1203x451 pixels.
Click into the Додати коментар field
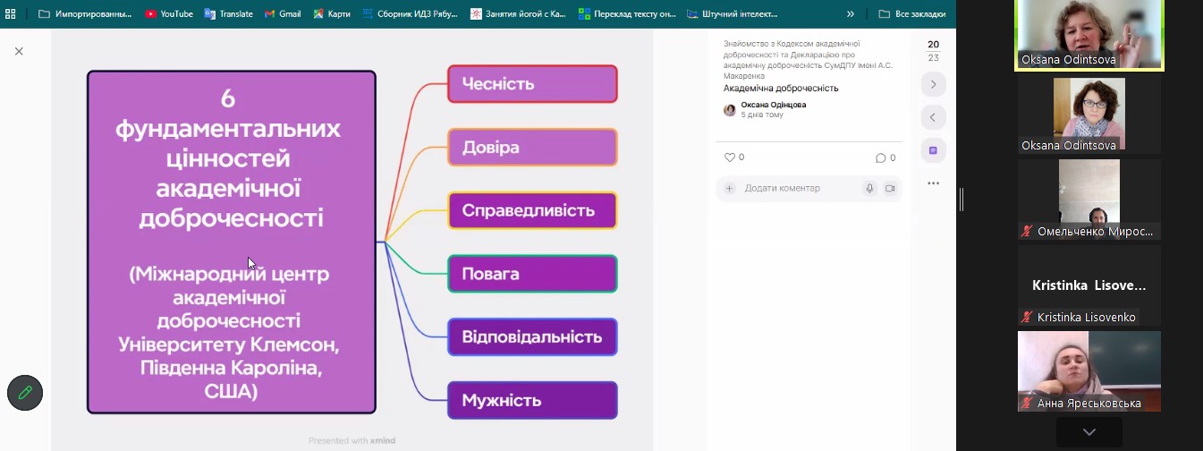tap(796, 189)
